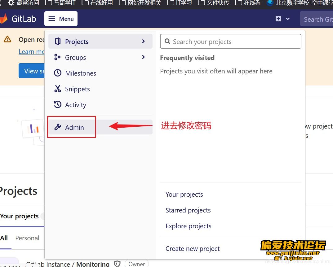Open Milestones from the menu
Image resolution: width=333 pixels, height=267 pixels.
click(100, 73)
